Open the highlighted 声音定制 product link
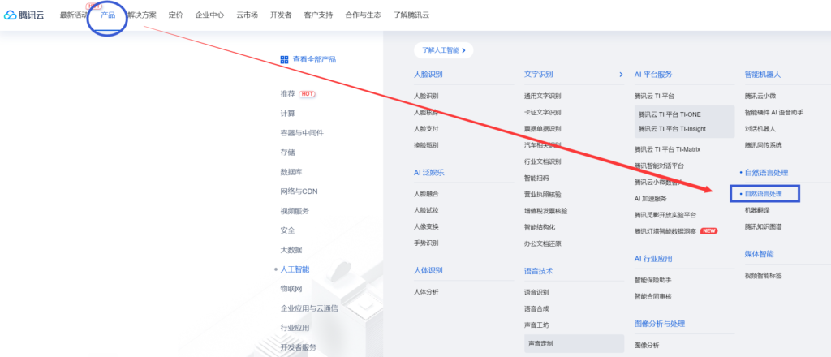The height and width of the screenshot is (357, 831). point(574,344)
